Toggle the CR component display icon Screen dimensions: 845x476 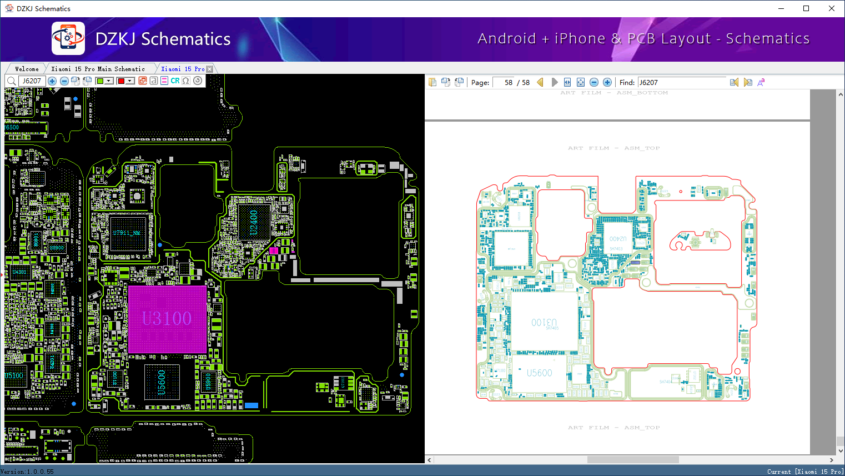(x=175, y=81)
